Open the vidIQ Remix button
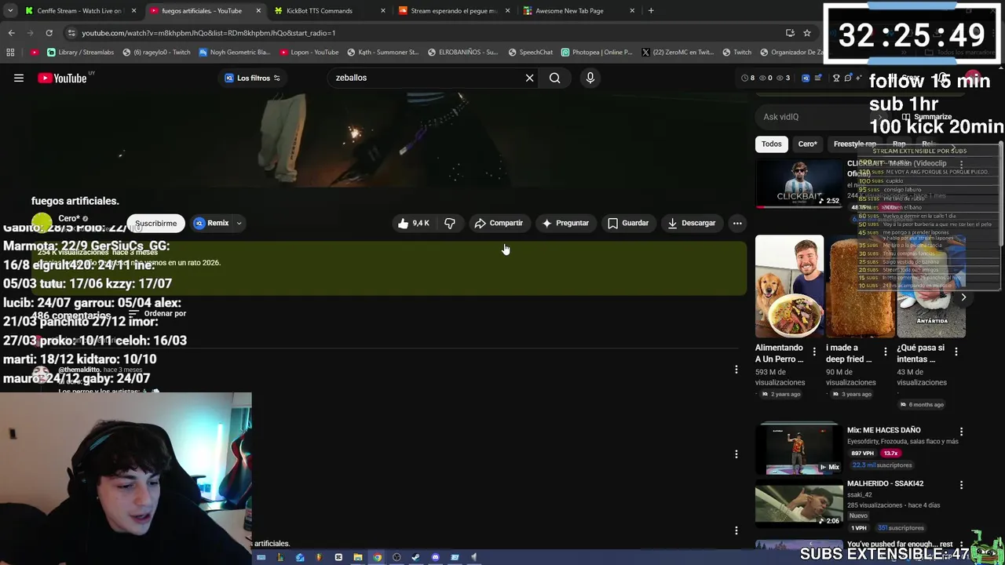Viewport: 1005px width, 565px height. coord(211,223)
